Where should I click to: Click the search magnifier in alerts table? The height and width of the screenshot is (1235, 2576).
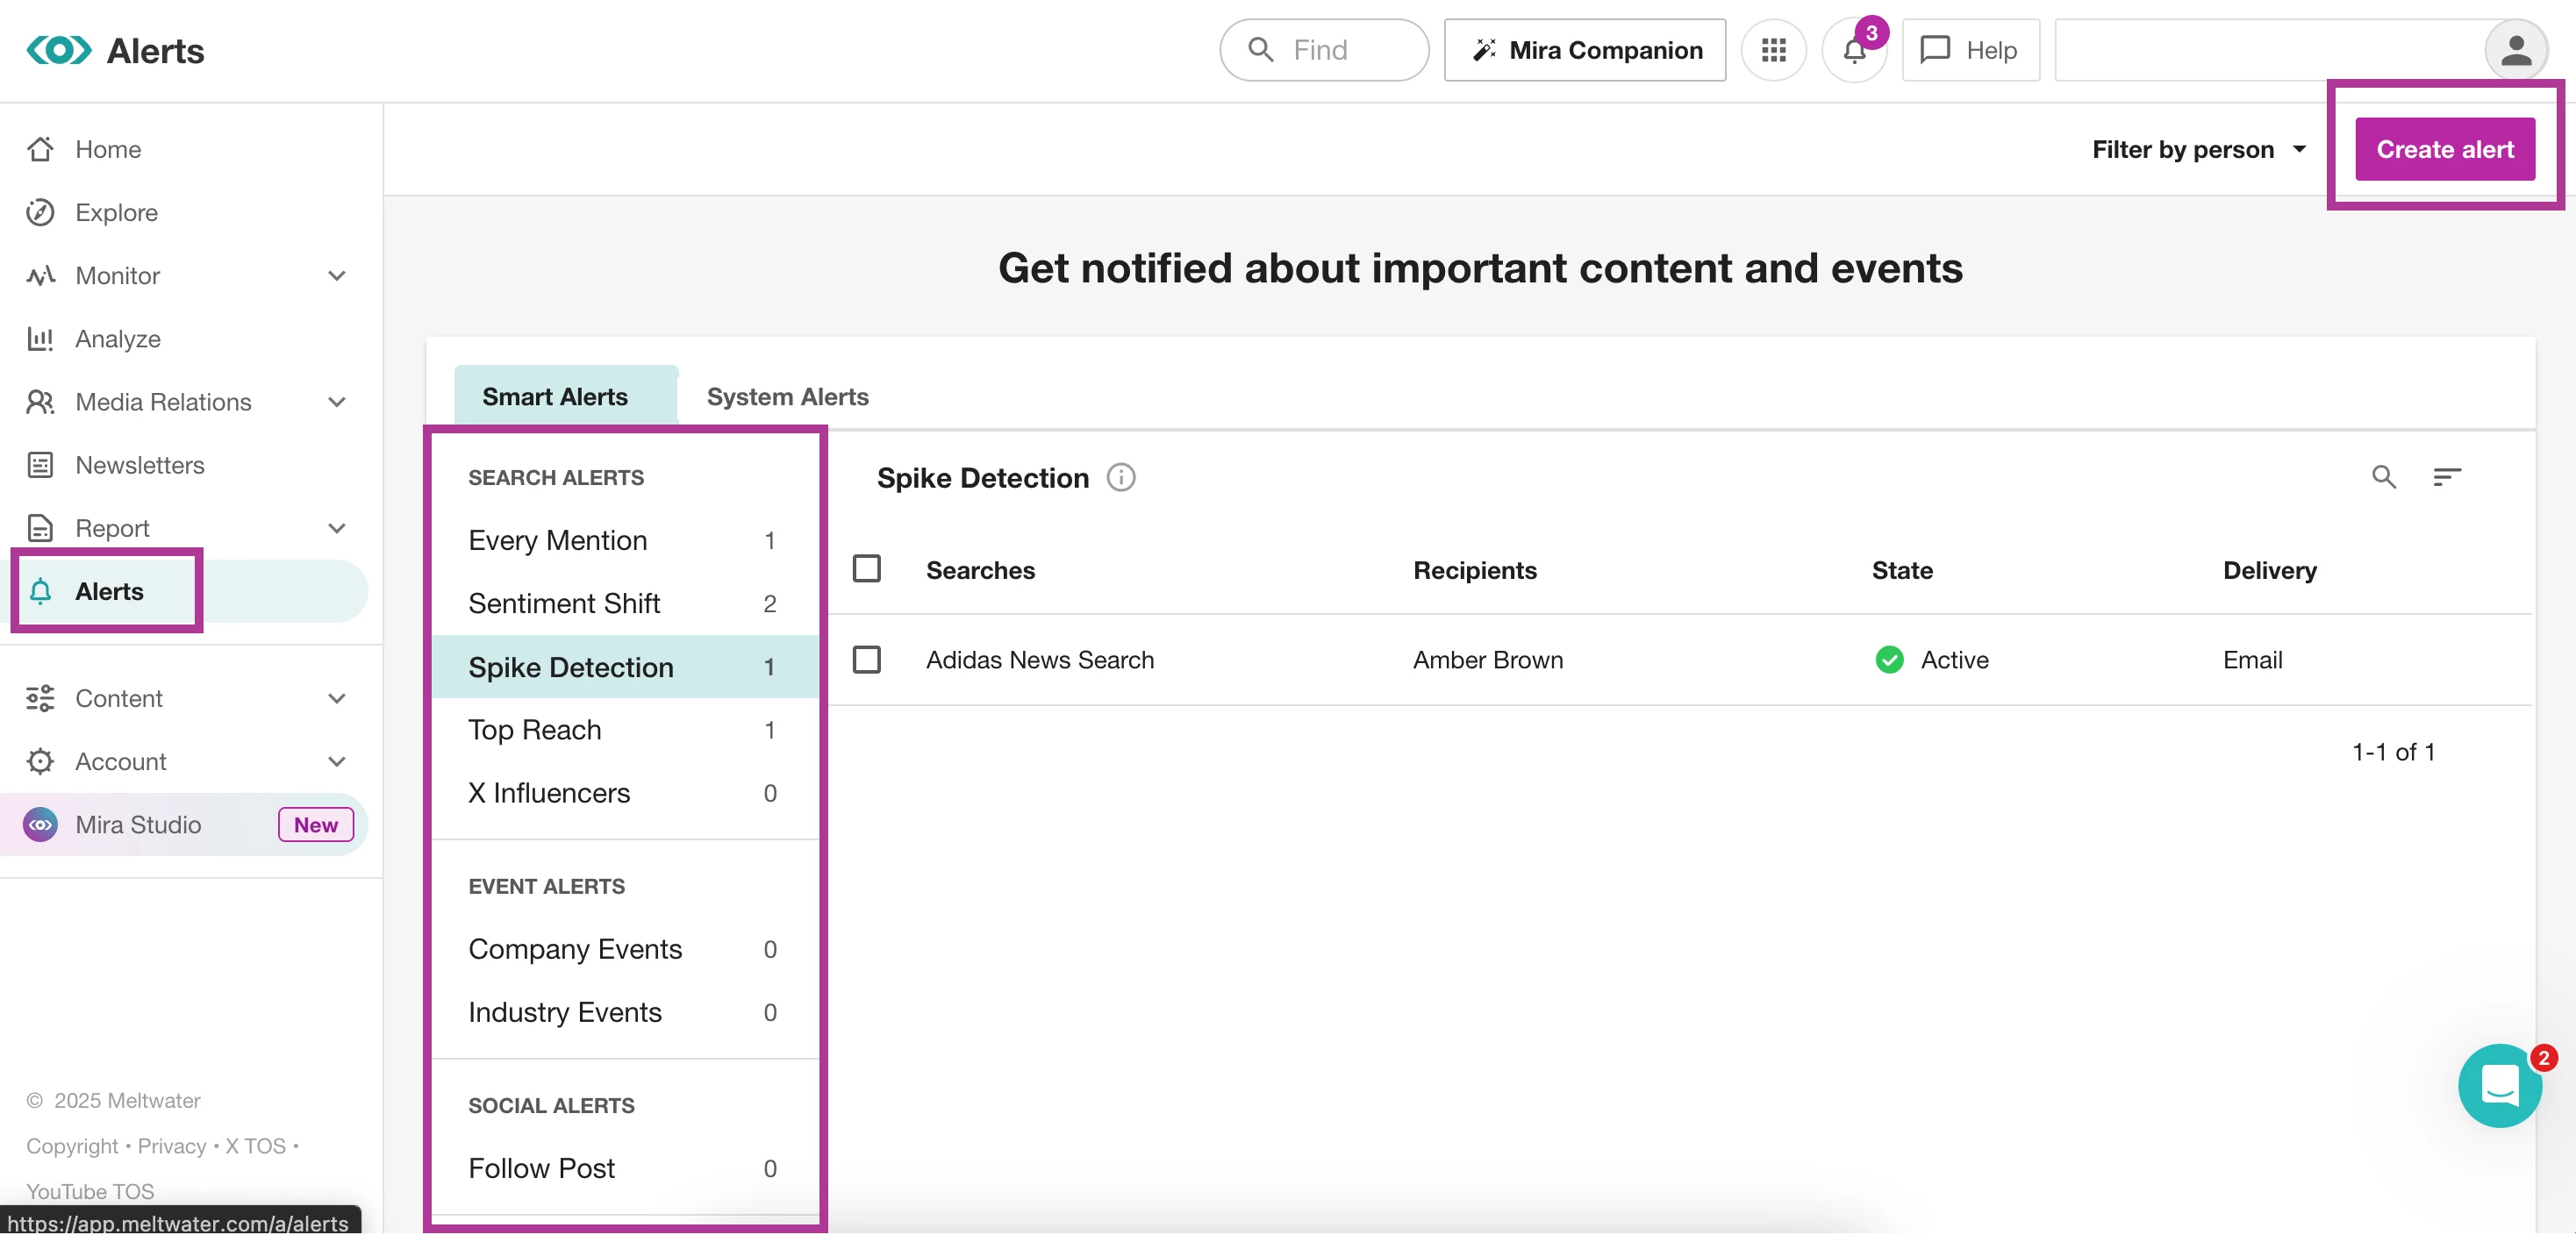[x=2383, y=477]
